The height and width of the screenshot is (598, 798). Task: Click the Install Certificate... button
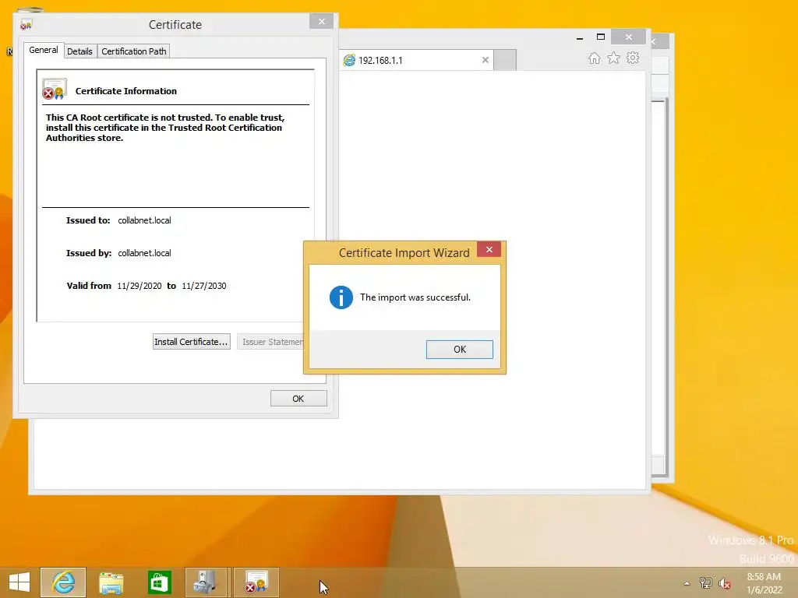pyautogui.click(x=192, y=342)
